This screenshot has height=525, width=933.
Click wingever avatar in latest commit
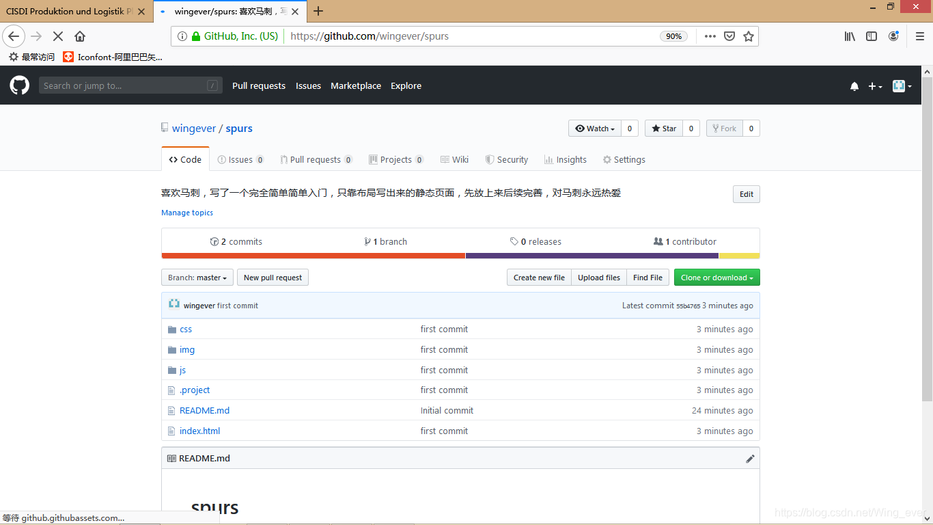coord(174,304)
